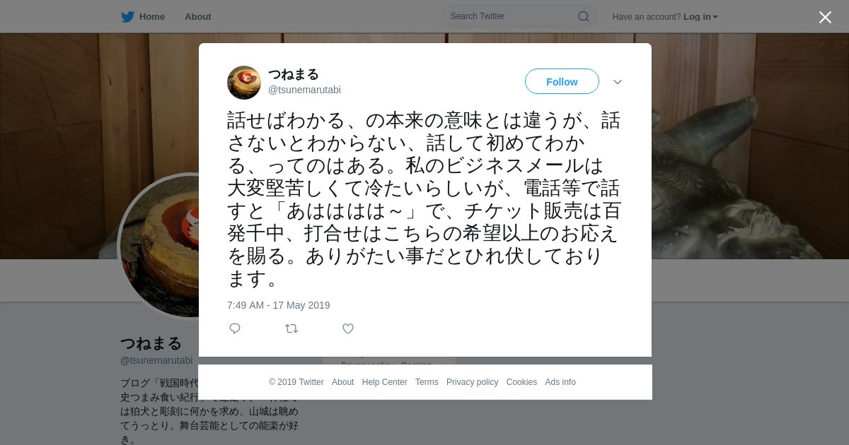Like the tweet with the heart icon

[x=348, y=328]
